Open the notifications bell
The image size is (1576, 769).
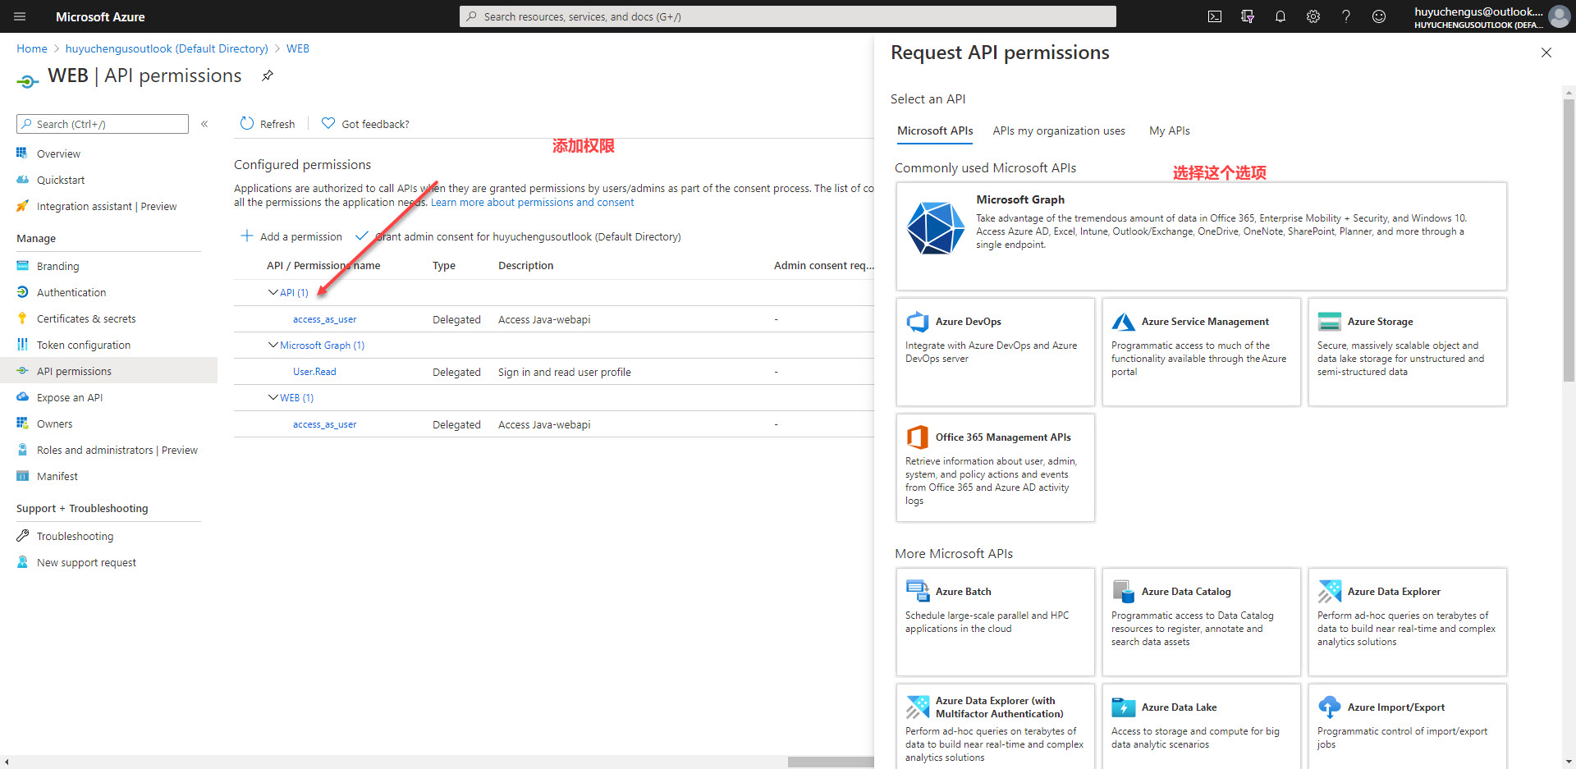pos(1280,16)
